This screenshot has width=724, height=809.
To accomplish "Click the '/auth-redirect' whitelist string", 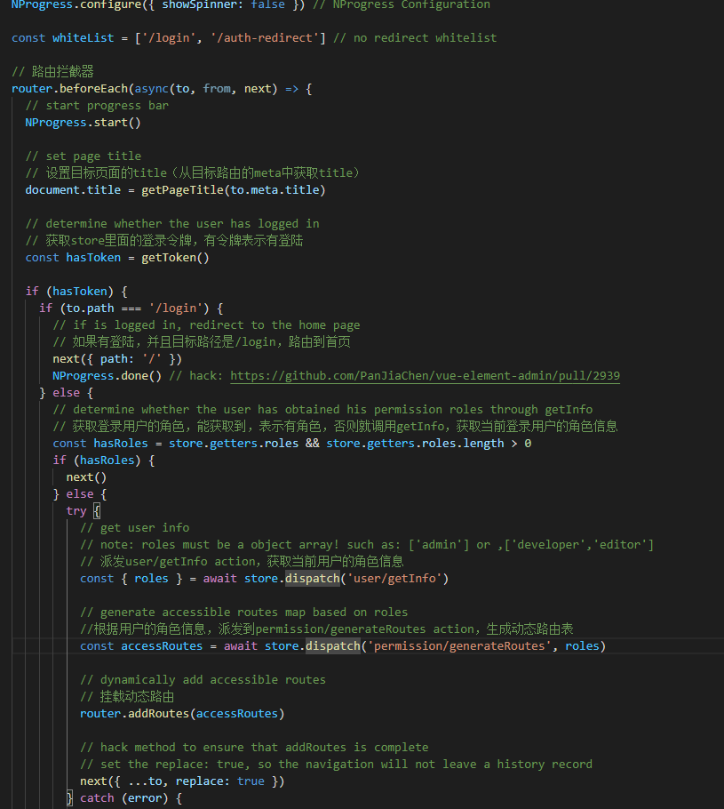I will pyautogui.click(x=265, y=37).
